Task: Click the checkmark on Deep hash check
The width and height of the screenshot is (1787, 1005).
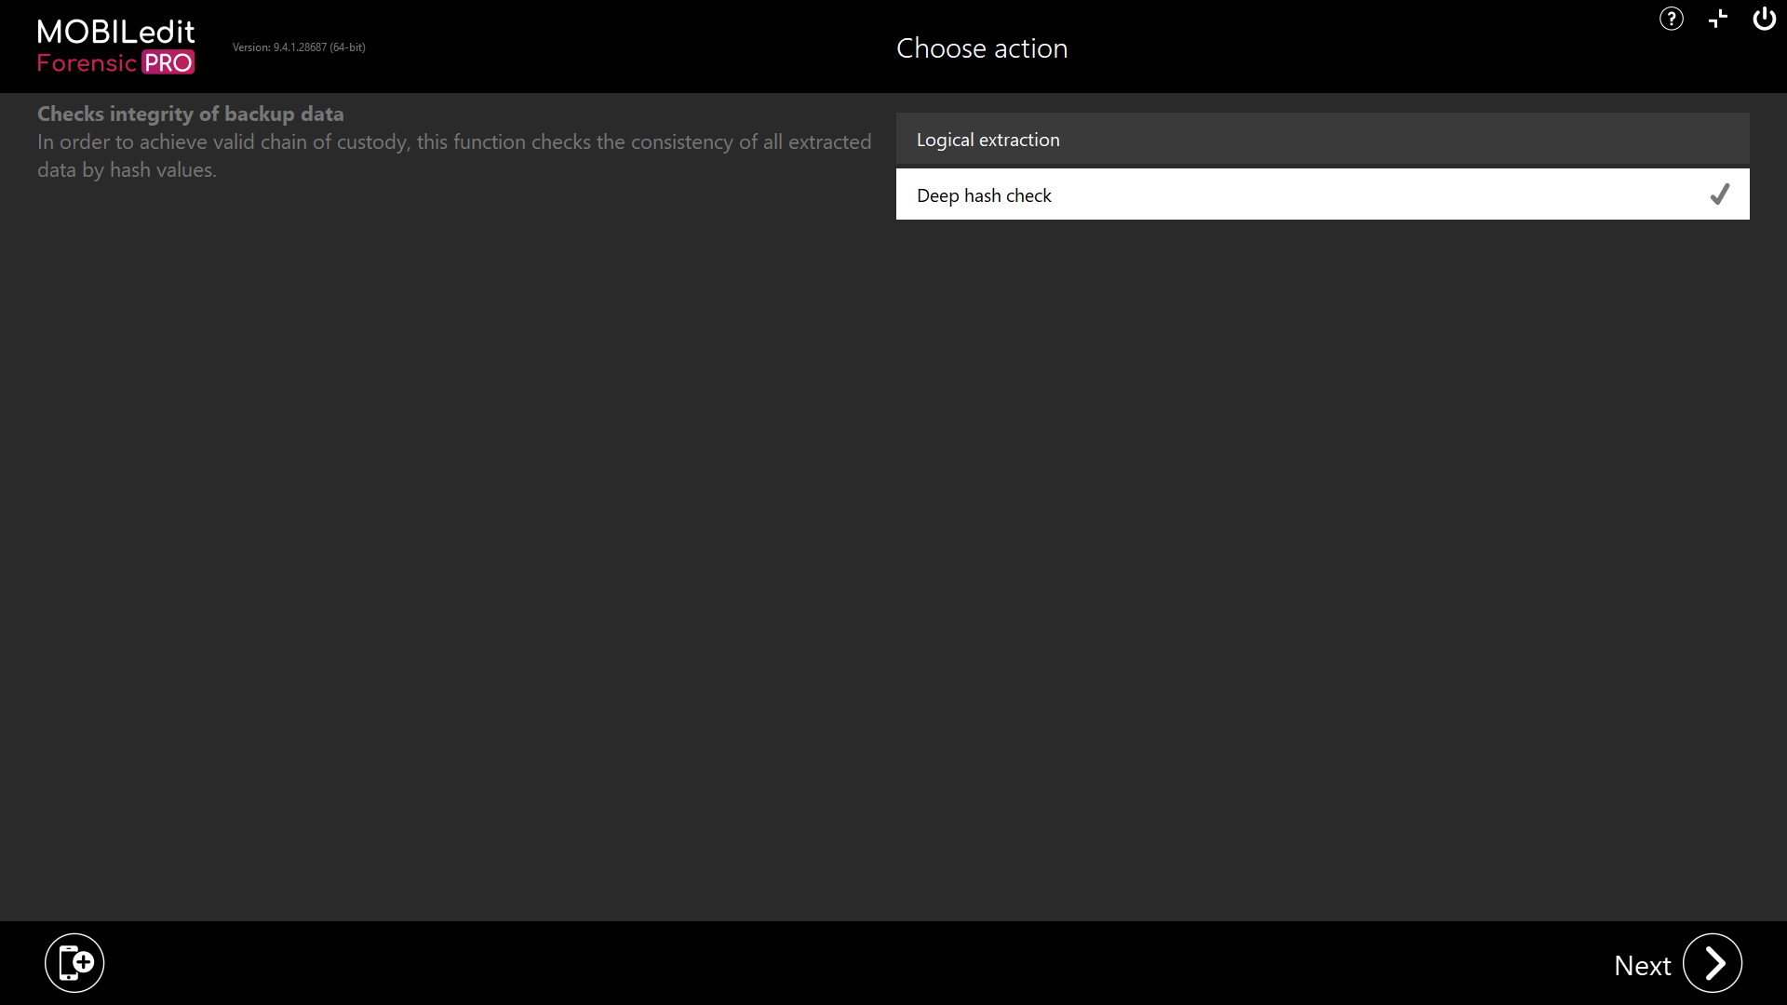Action: click(1719, 194)
